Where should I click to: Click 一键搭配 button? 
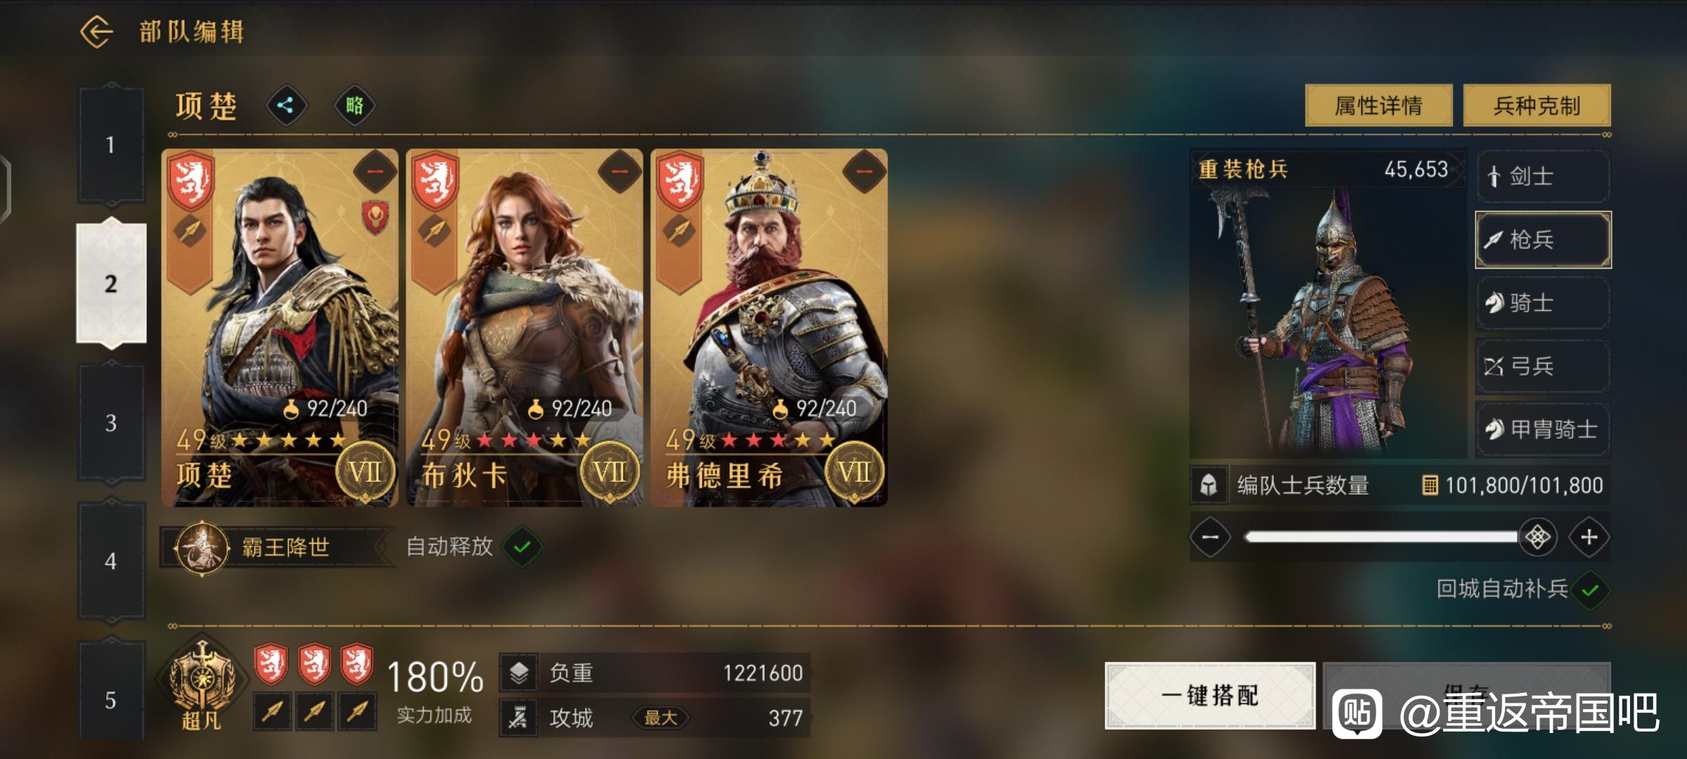[x=1210, y=696]
